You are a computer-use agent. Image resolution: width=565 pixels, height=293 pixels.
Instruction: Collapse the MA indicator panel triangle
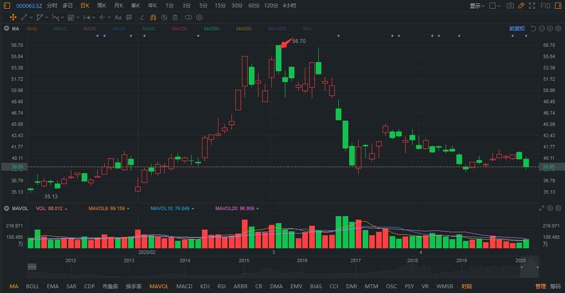pos(7,29)
